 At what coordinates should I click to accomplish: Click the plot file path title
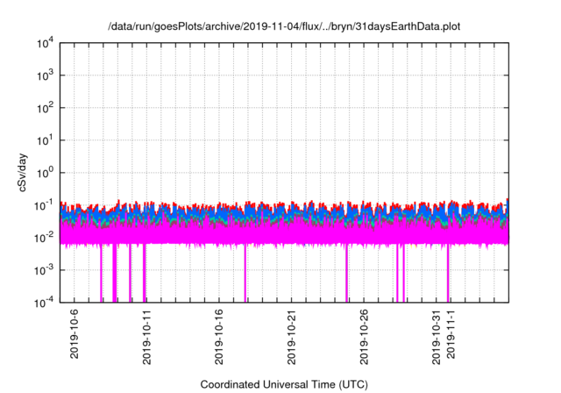284,26
